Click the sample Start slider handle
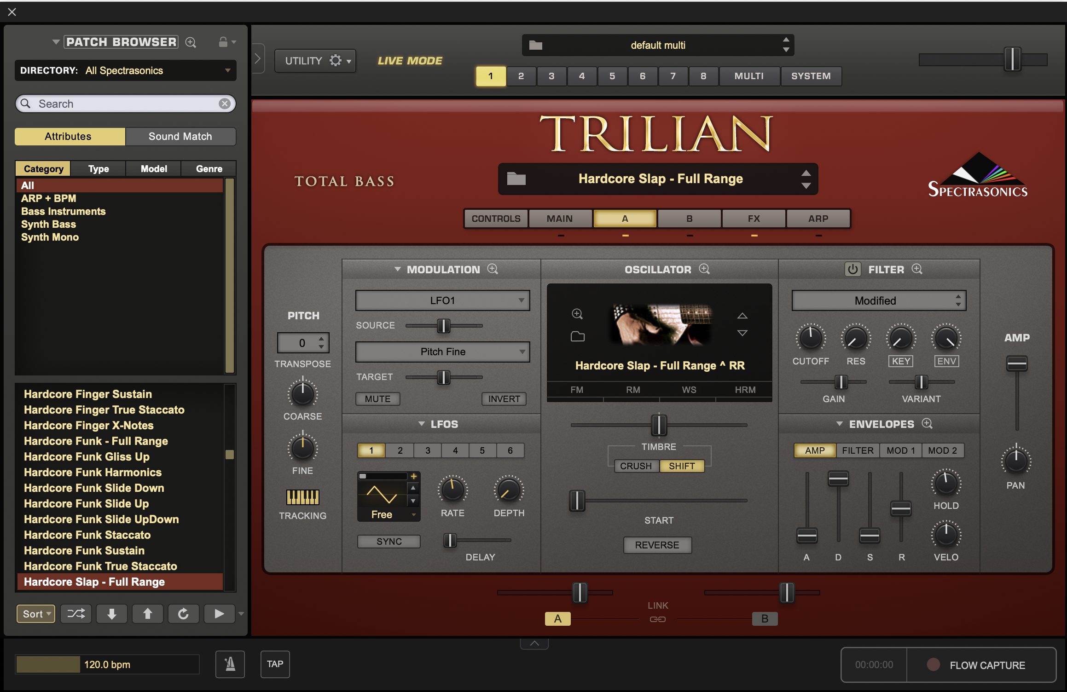The height and width of the screenshot is (692, 1067). click(x=577, y=501)
